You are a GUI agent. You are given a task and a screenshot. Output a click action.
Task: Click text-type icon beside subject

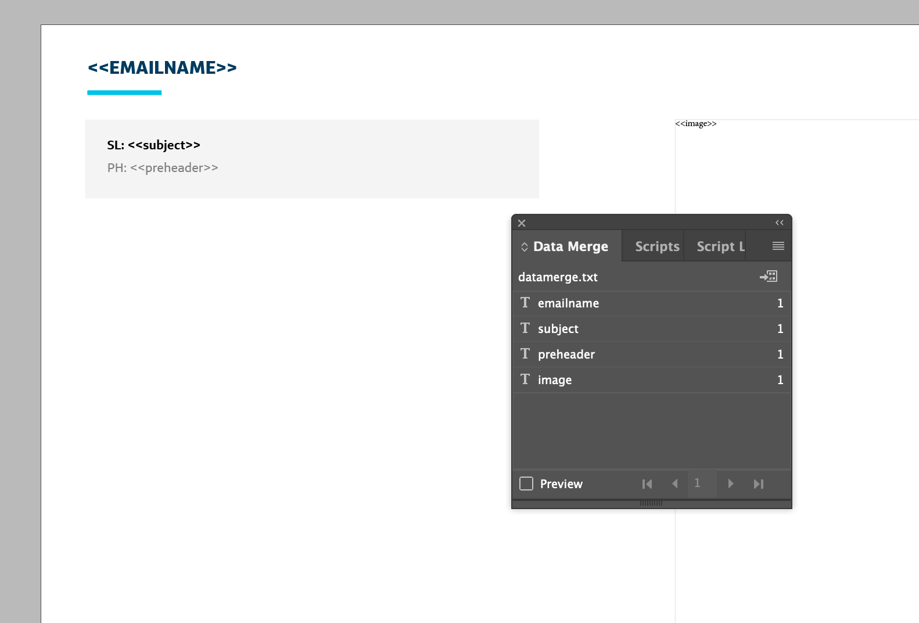coord(525,328)
